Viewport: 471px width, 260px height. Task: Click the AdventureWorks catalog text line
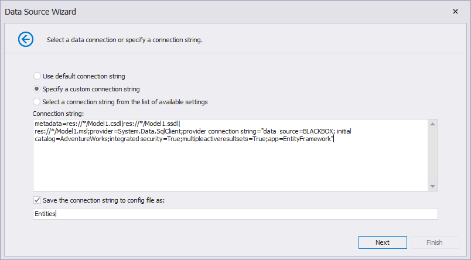coord(176,139)
